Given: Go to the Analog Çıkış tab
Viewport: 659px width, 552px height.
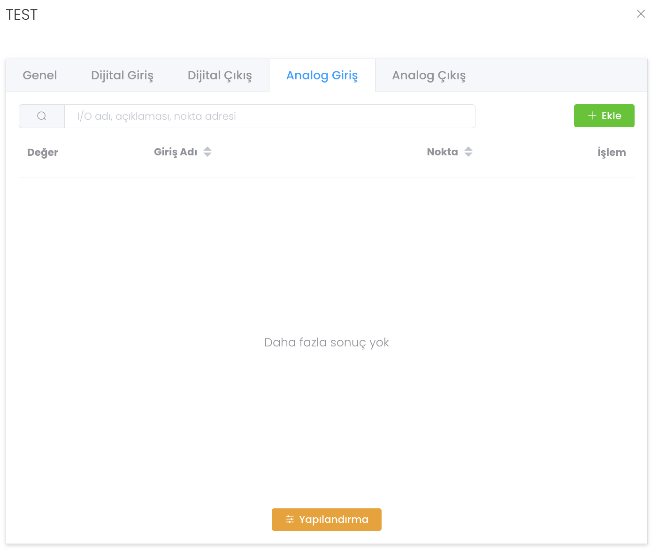Looking at the screenshot, I should tap(429, 76).
